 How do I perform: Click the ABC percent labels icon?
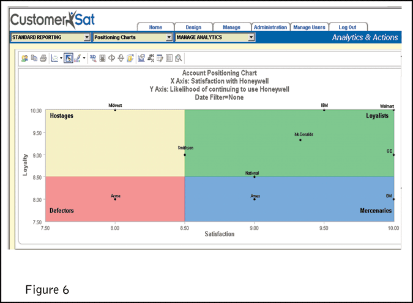pyautogui.click(x=151, y=59)
